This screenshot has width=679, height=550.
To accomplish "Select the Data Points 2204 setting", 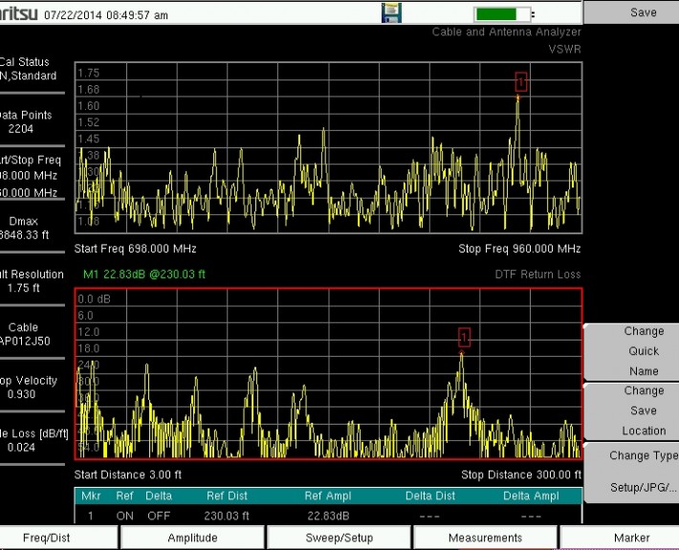I will pos(32,121).
